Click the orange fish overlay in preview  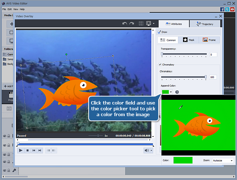click(68, 93)
